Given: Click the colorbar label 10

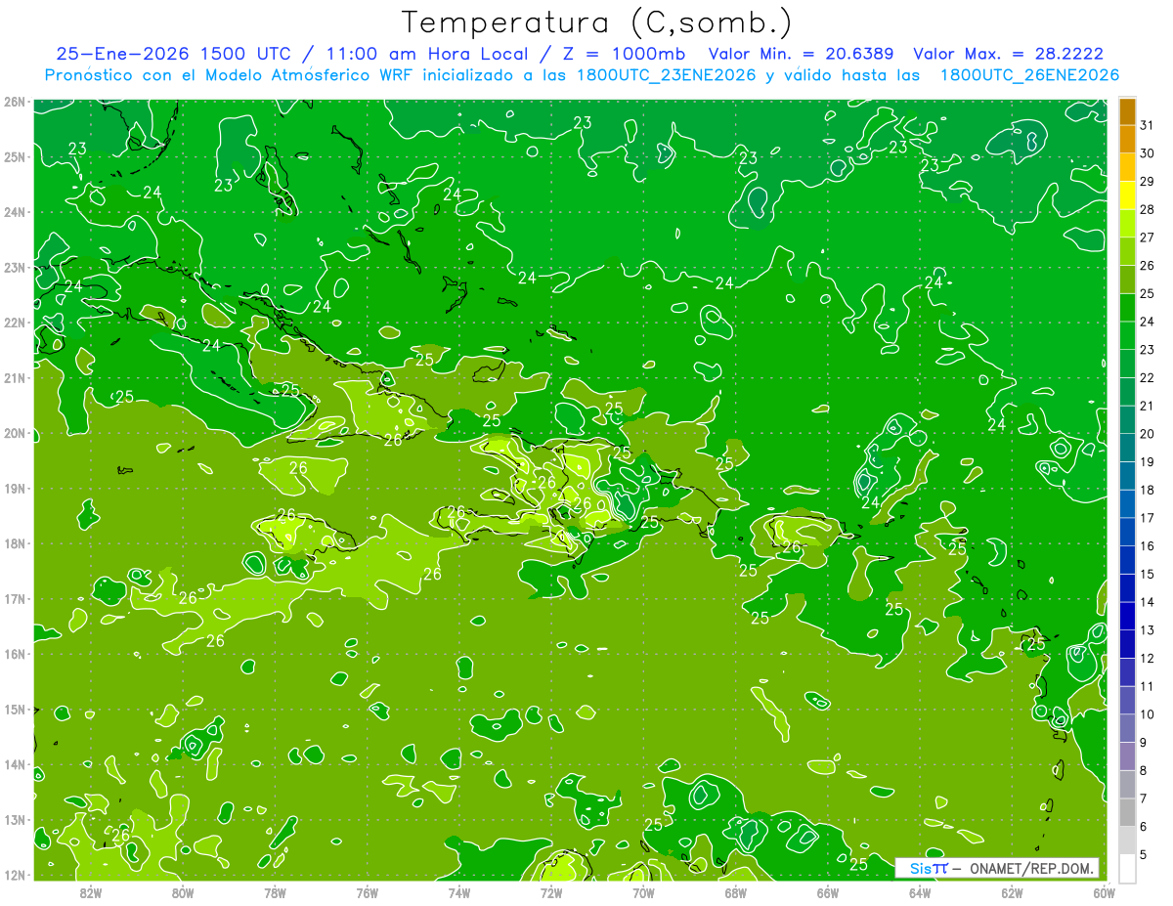Looking at the screenshot, I should point(1147,713).
